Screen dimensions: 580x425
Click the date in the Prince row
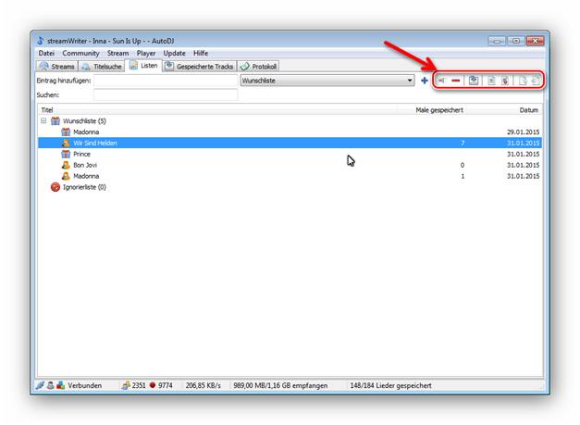523,154
